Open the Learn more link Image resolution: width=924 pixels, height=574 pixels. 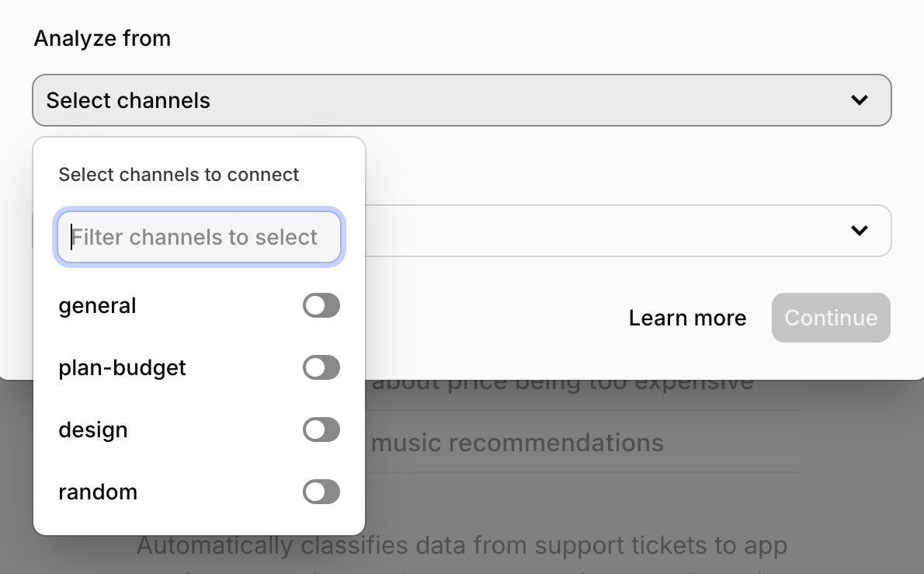(x=687, y=318)
